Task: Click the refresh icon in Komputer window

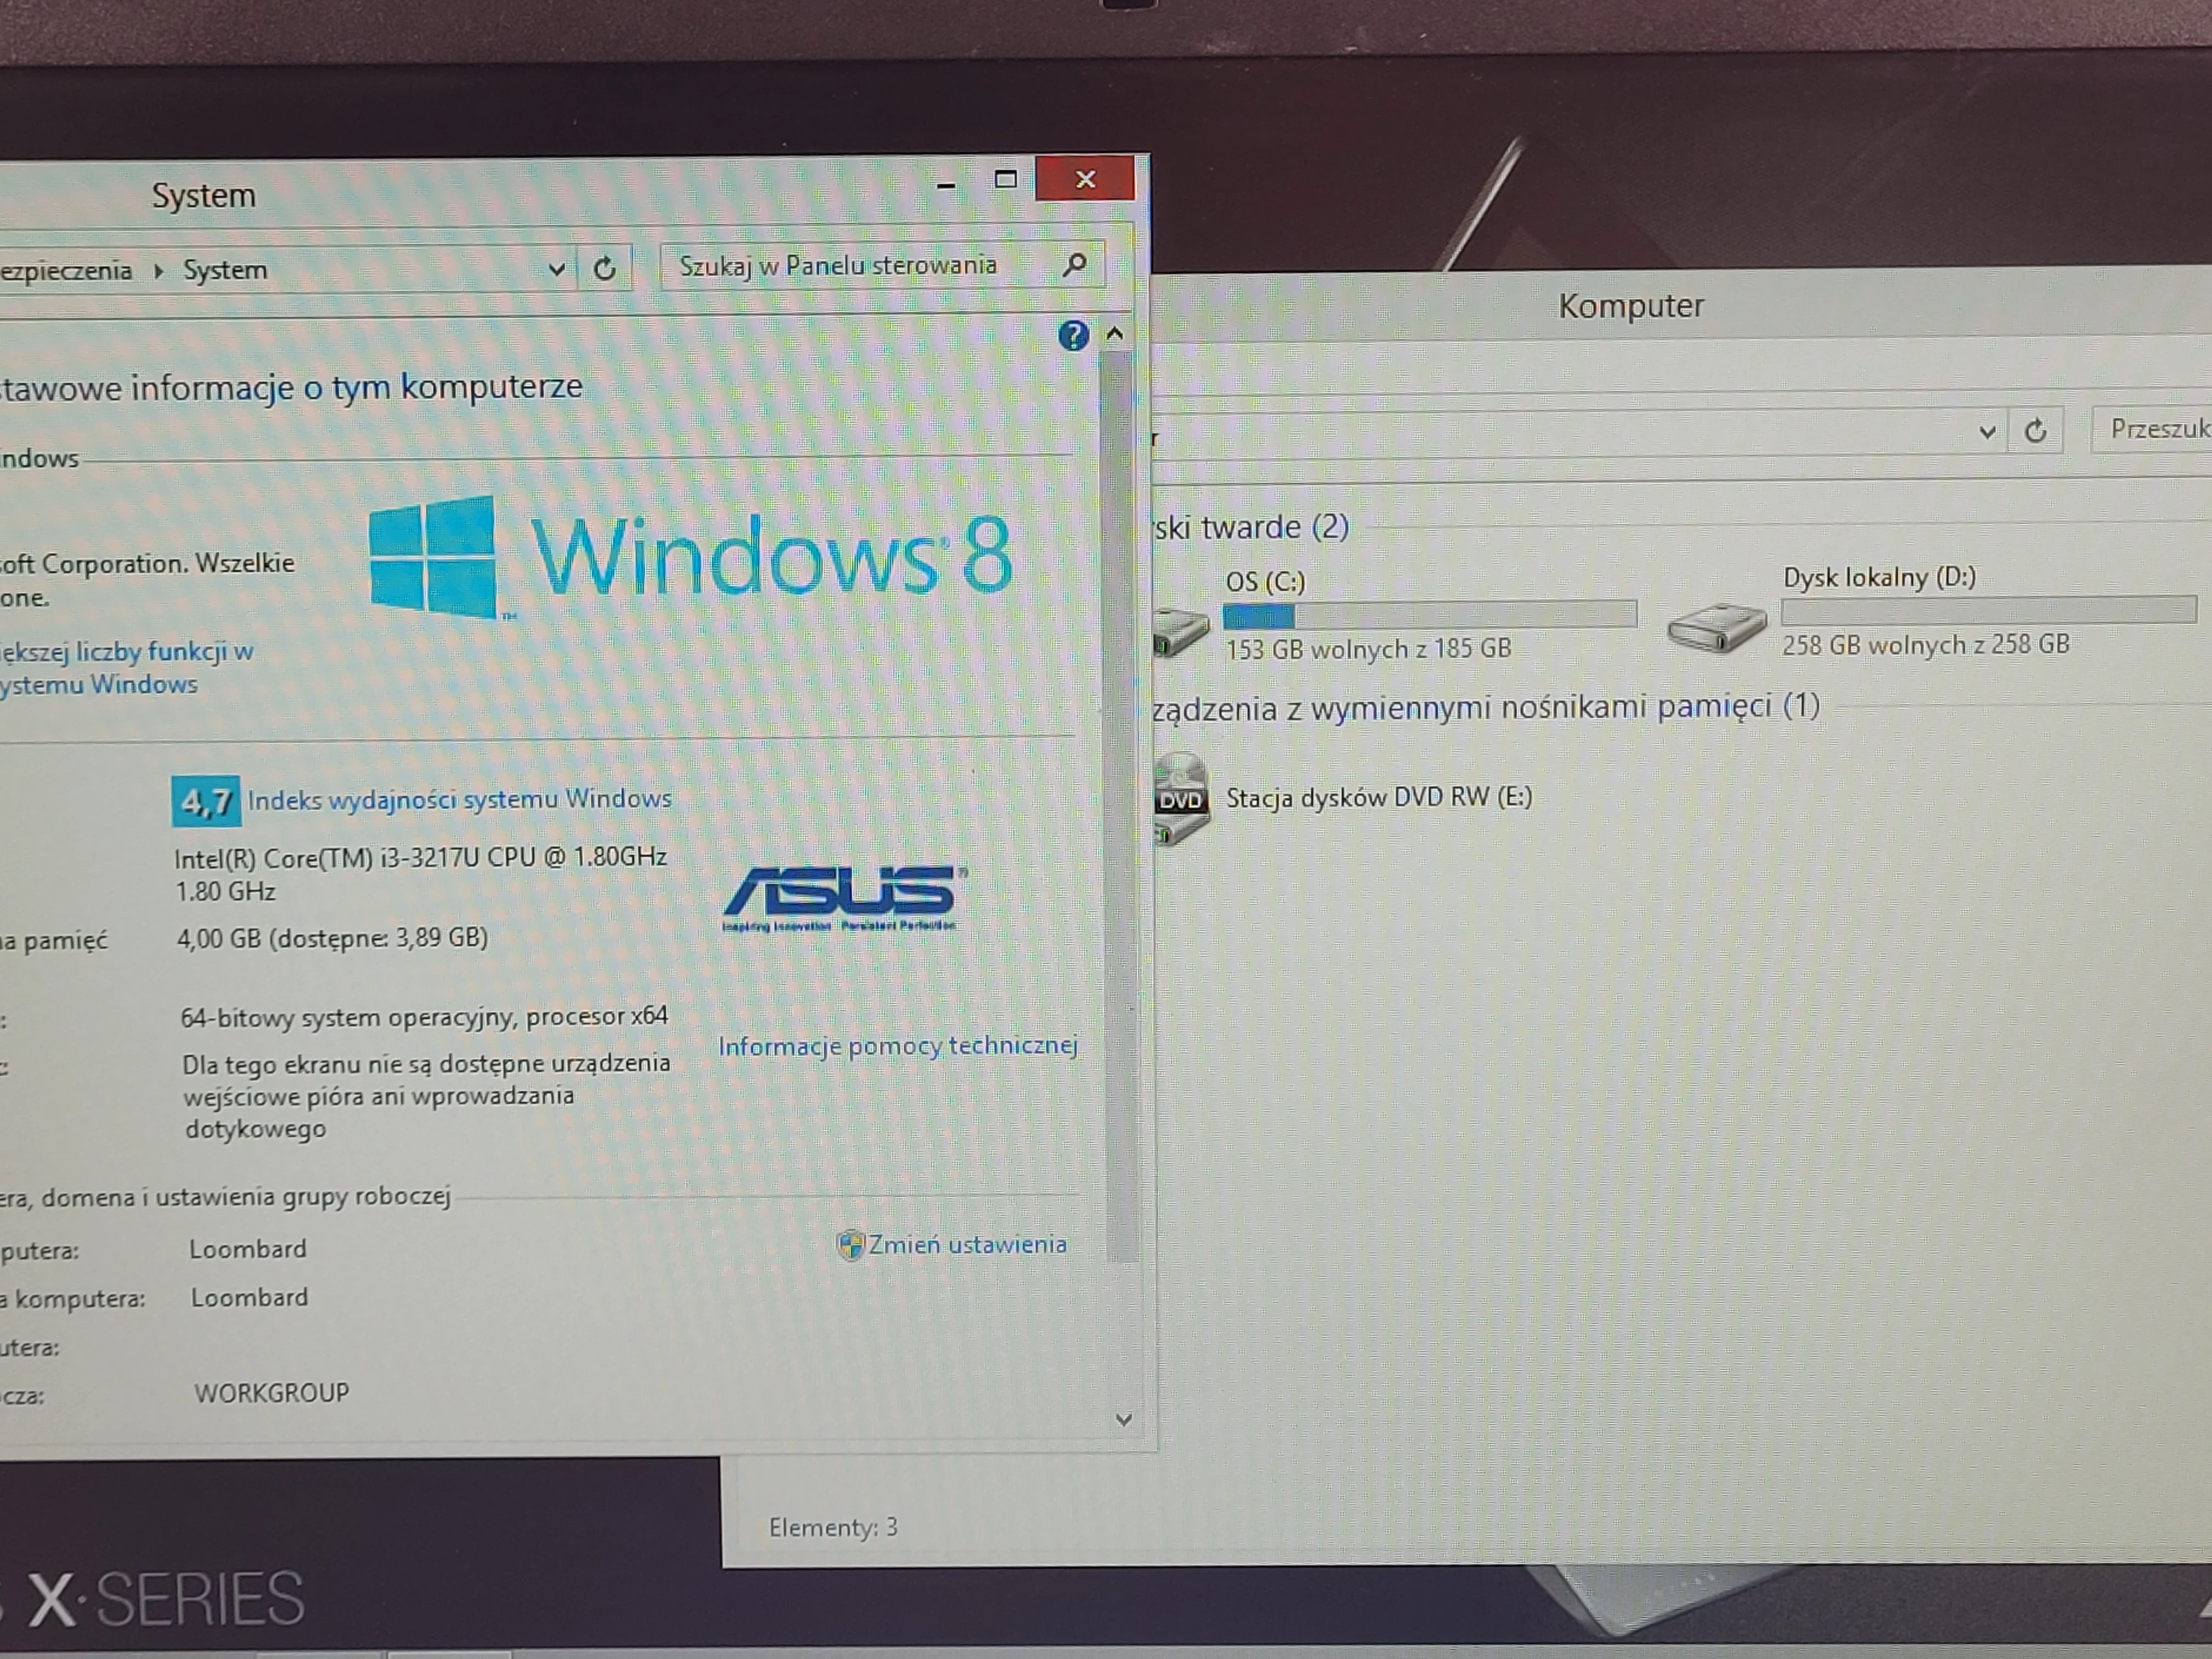Action: [x=2035, y=431]
